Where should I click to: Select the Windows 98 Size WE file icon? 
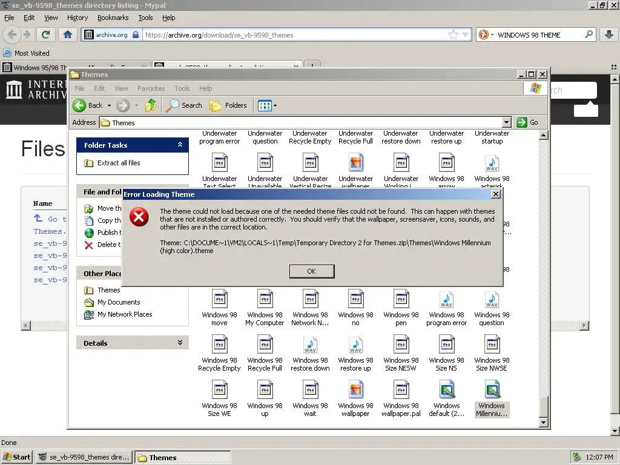[219, 389]
